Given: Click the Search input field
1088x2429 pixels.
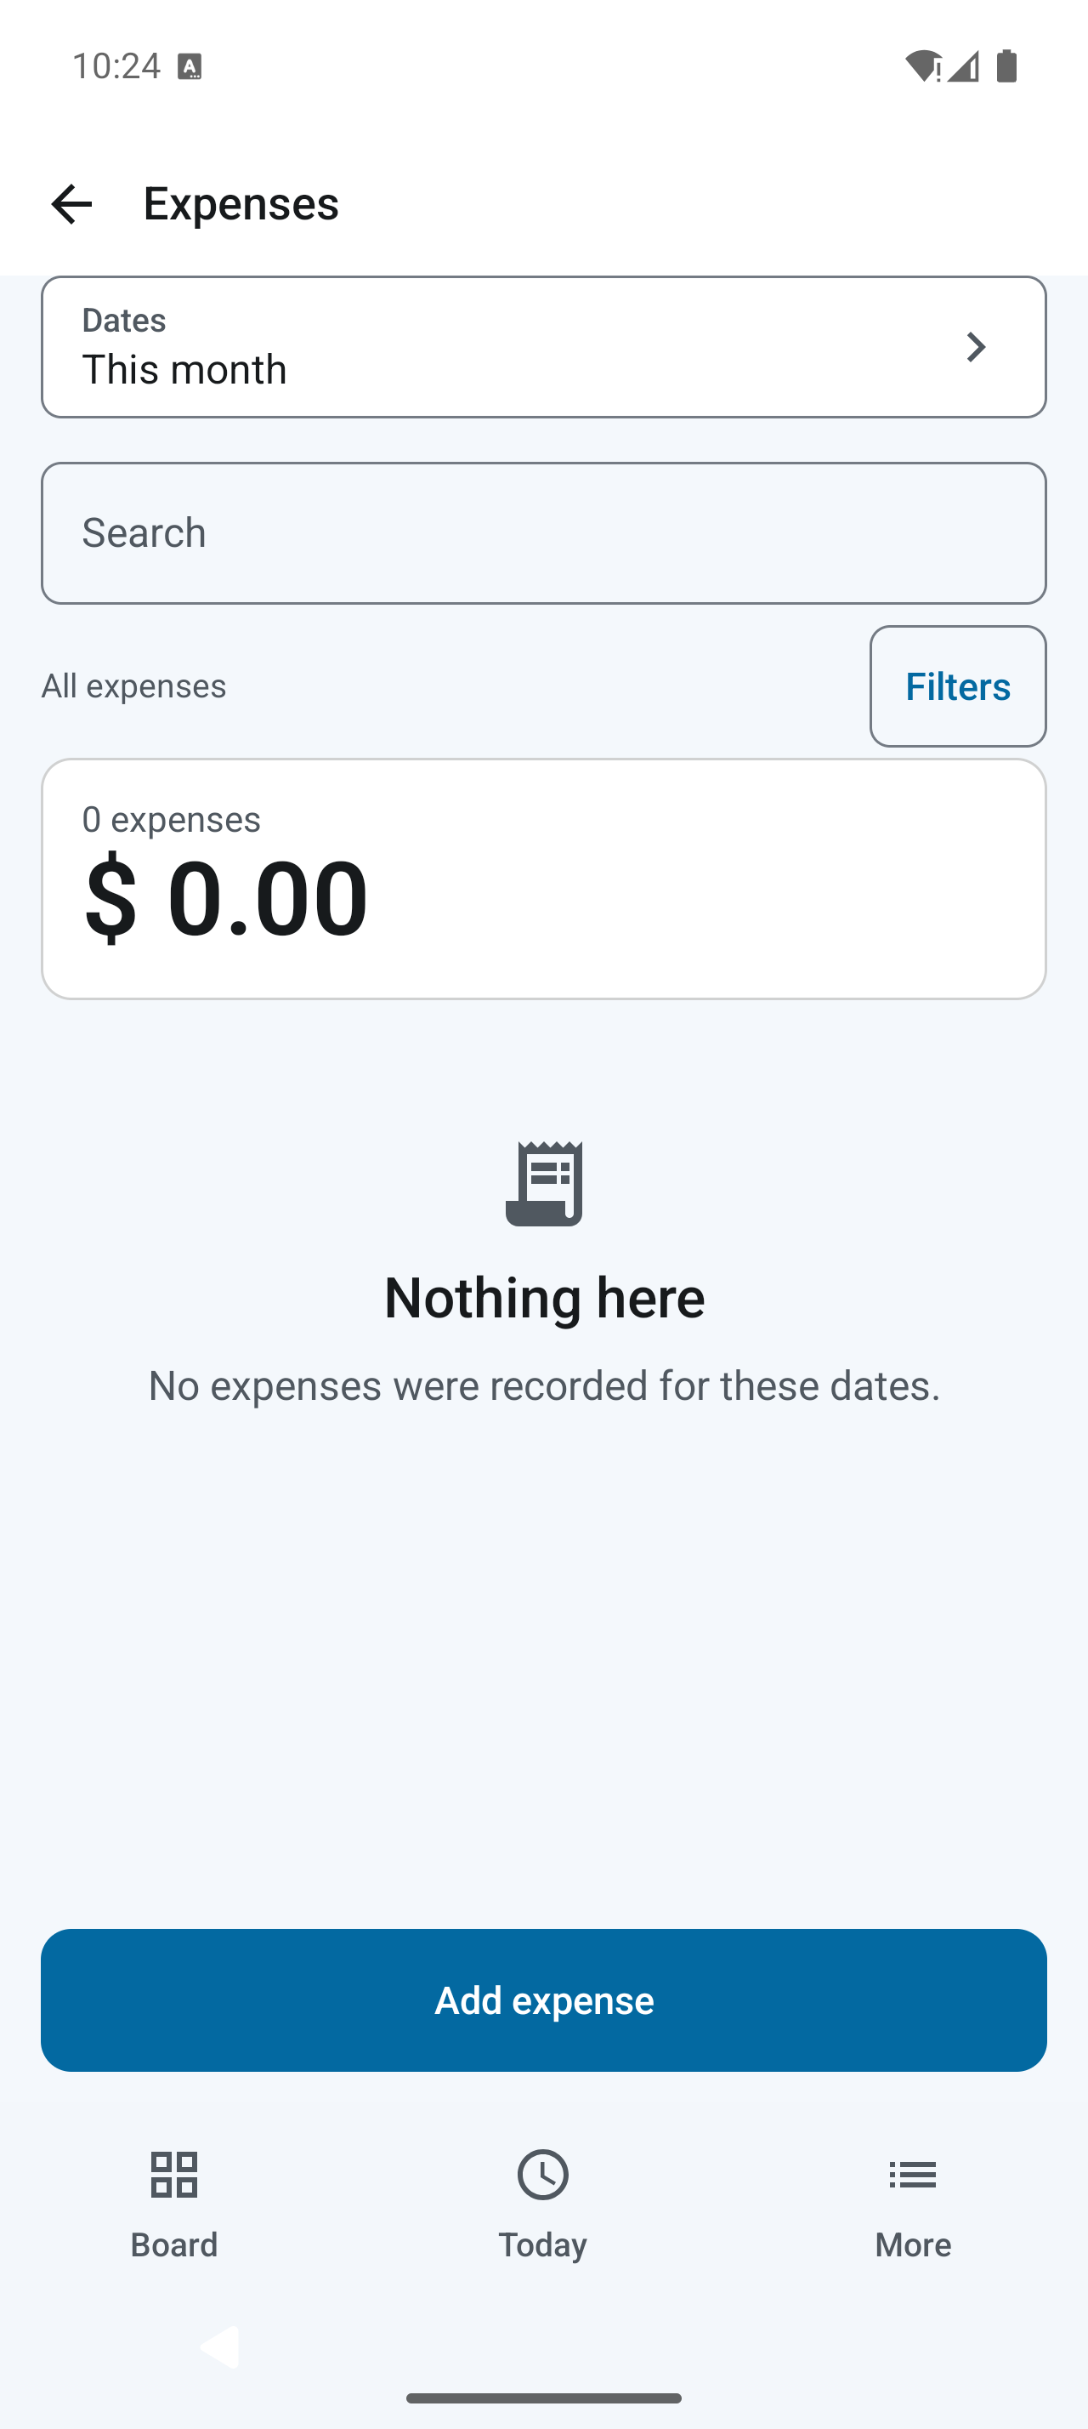Looking at the screenshot, I should click(x=543, y=532).
